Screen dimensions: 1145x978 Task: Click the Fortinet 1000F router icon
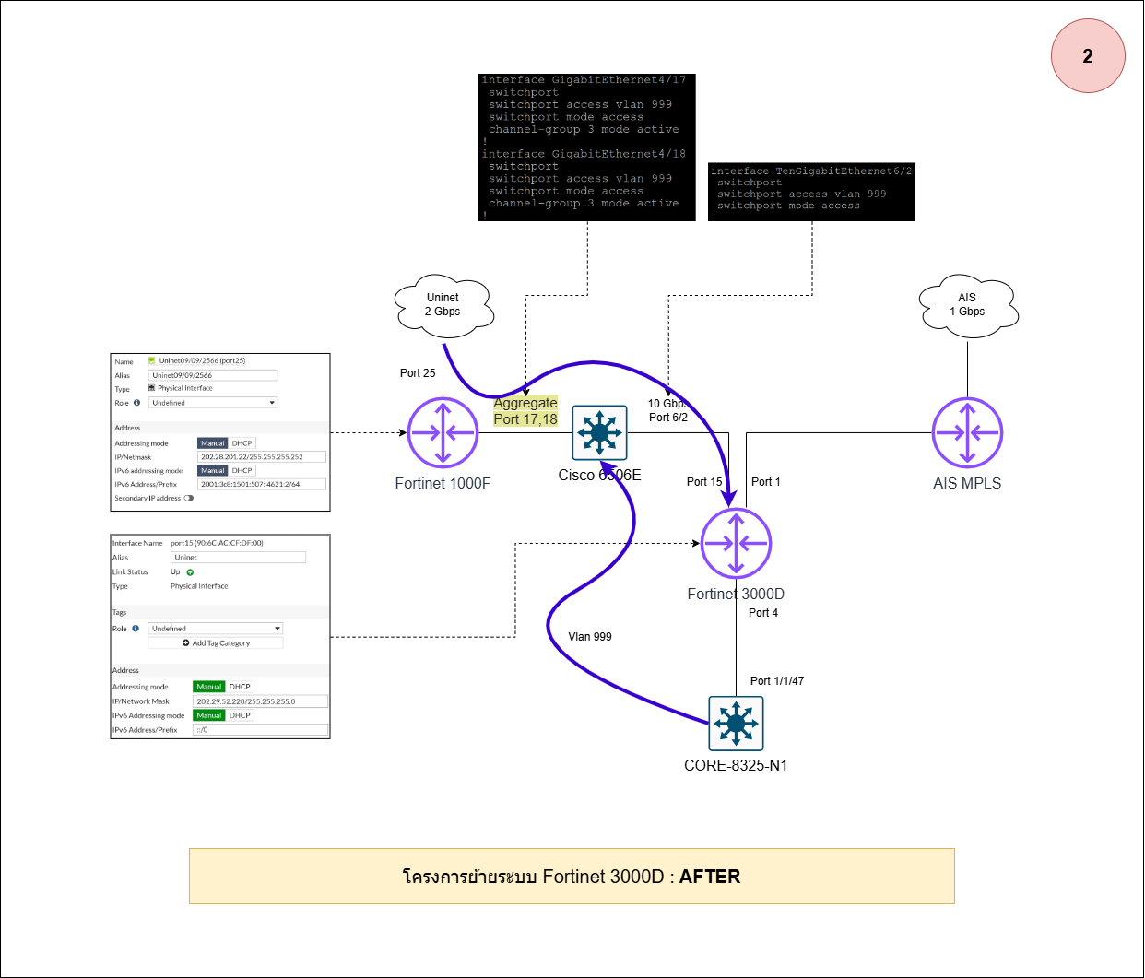point(443,432)
